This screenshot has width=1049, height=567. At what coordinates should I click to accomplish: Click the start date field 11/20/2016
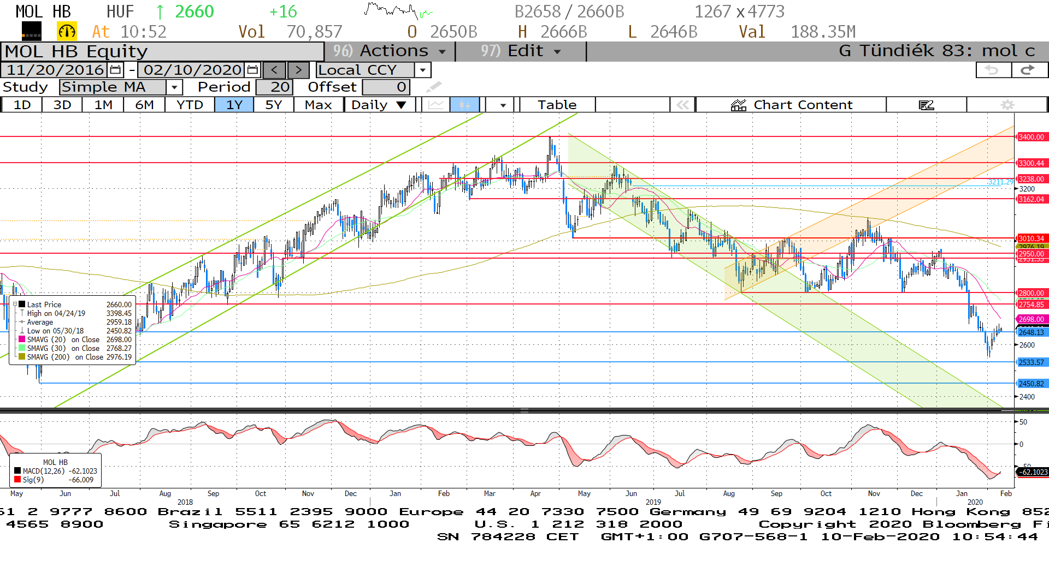(55, 70)
